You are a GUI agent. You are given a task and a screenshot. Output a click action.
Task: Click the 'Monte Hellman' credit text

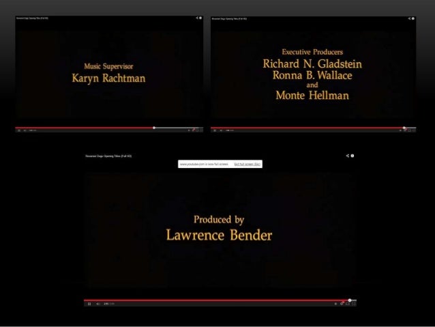point(312,96)
